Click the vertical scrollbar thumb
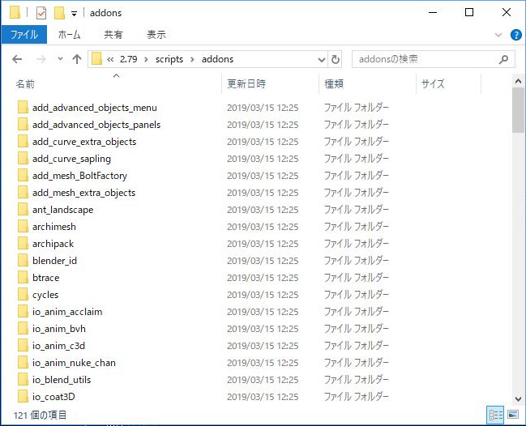This screenshot has width=526, height=426. pyautogui.click(x=518, y=110)
